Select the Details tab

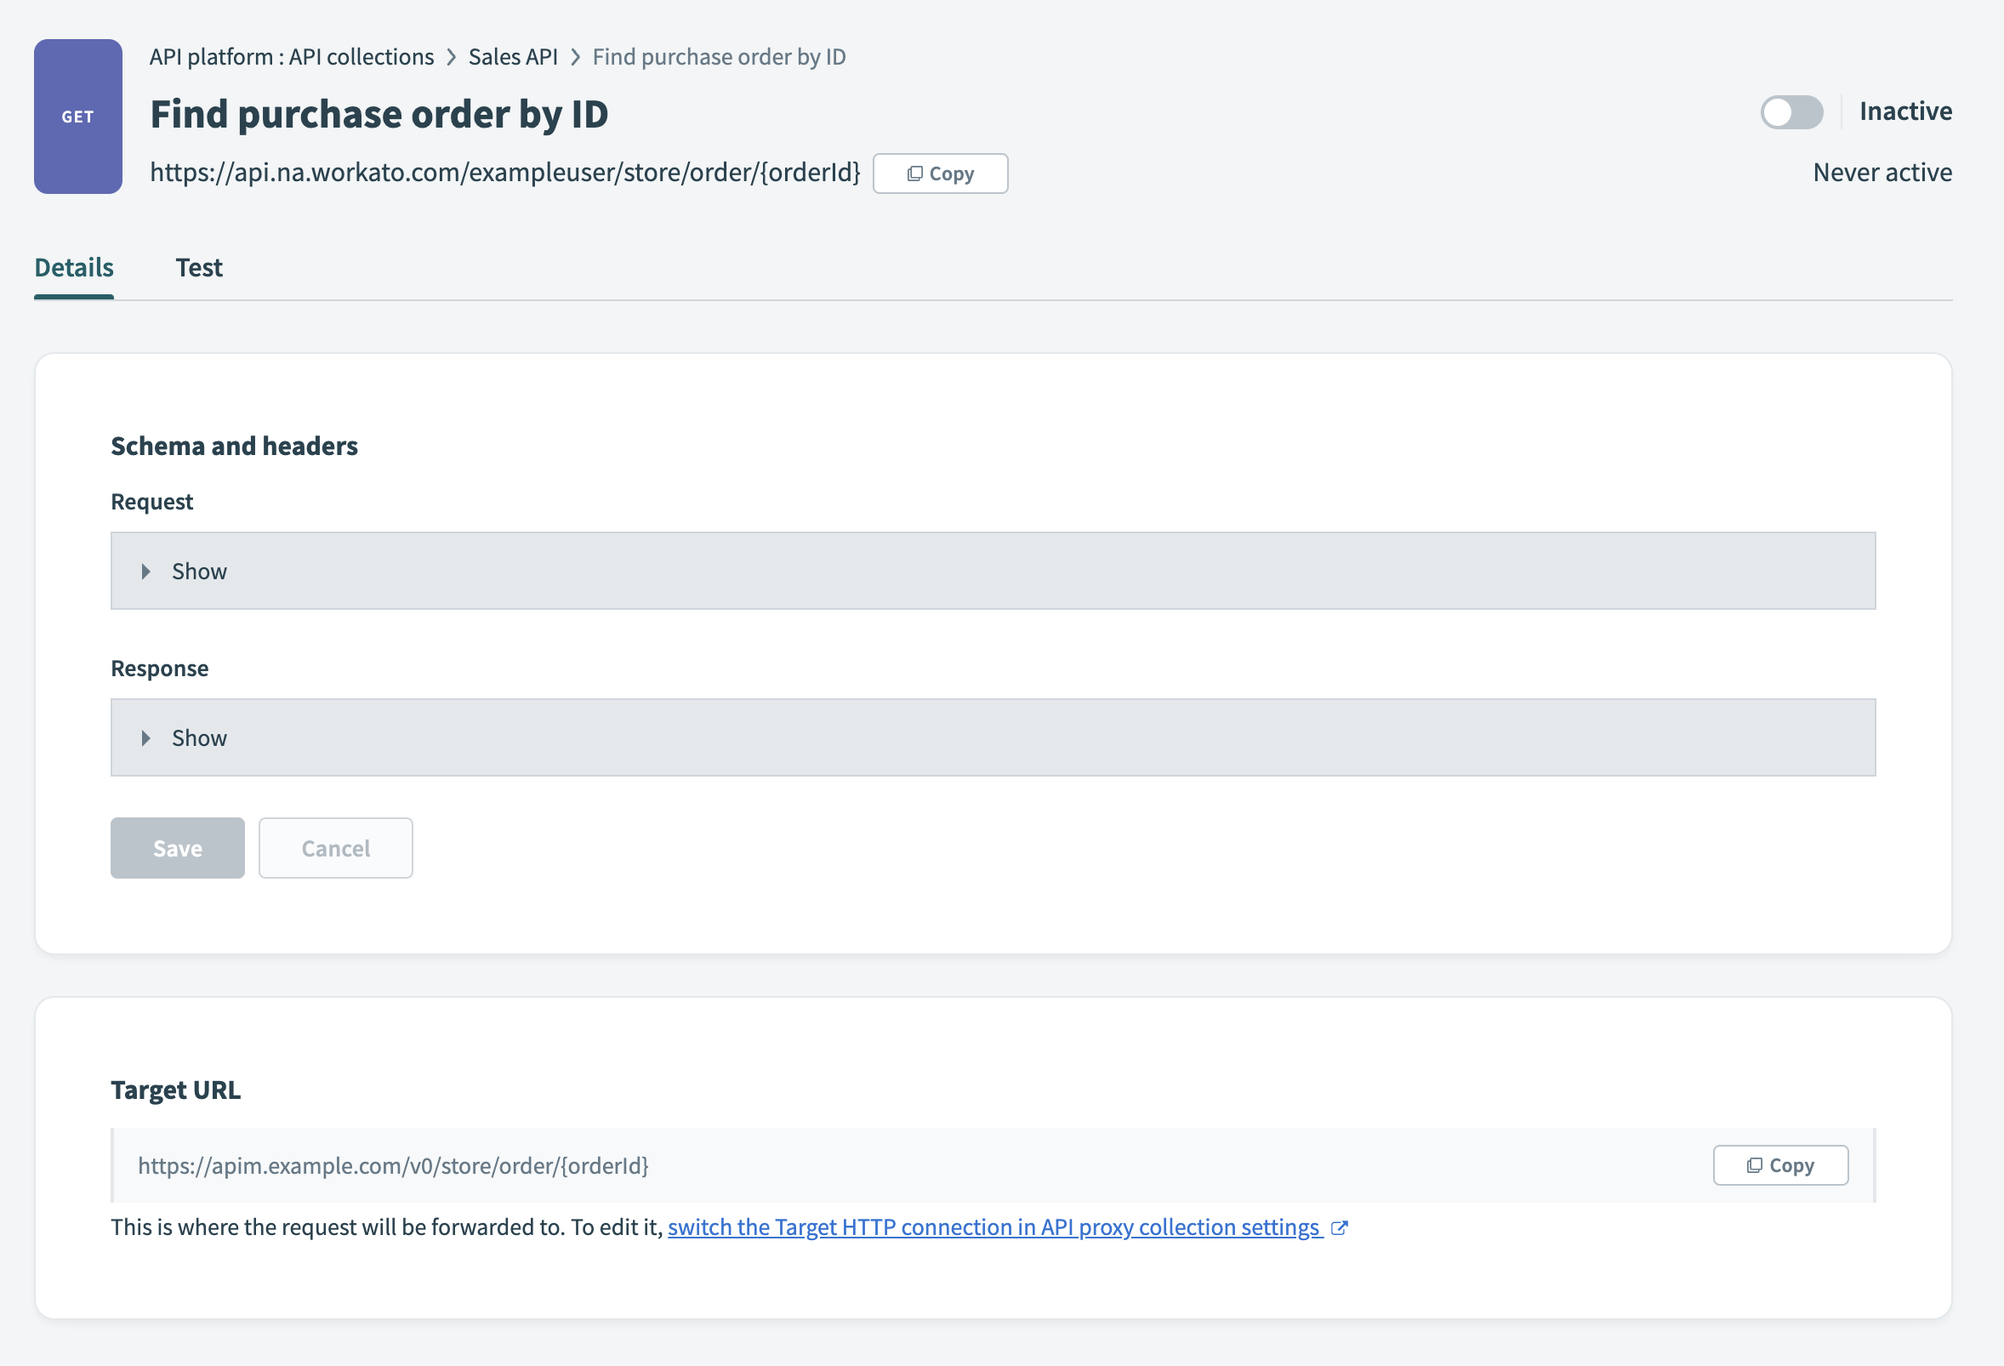[73, 266]
